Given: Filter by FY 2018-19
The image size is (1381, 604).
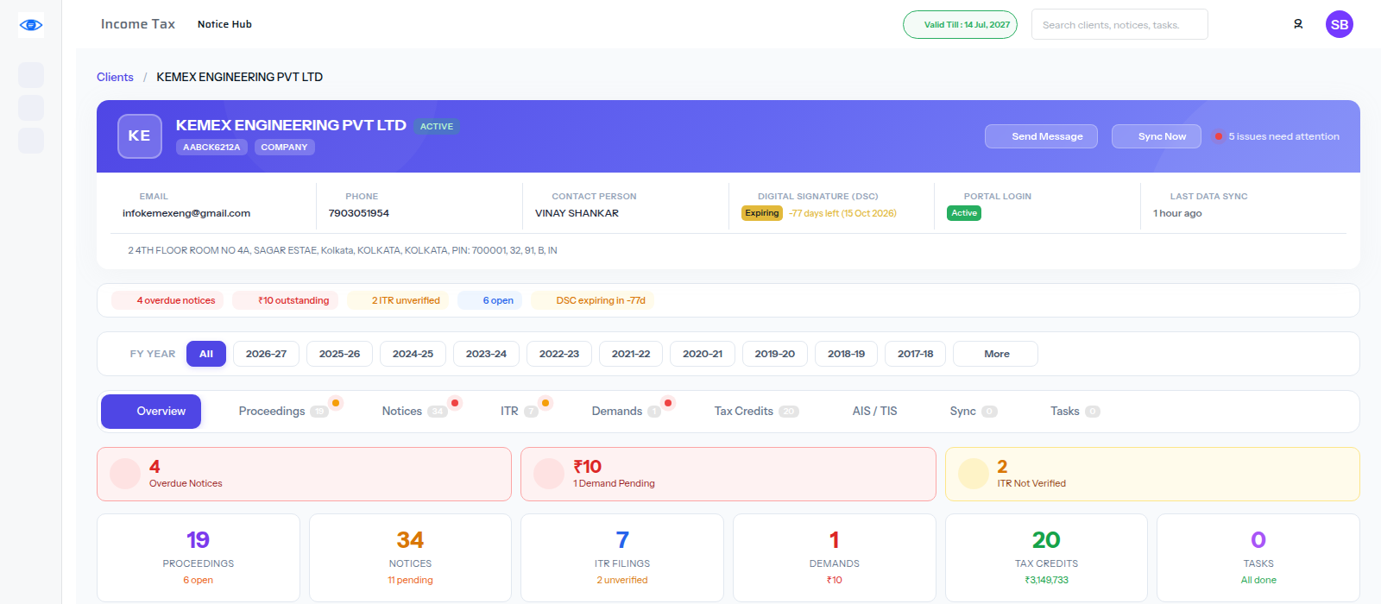Looking at the screenshot, I should (x=846, y=354).
